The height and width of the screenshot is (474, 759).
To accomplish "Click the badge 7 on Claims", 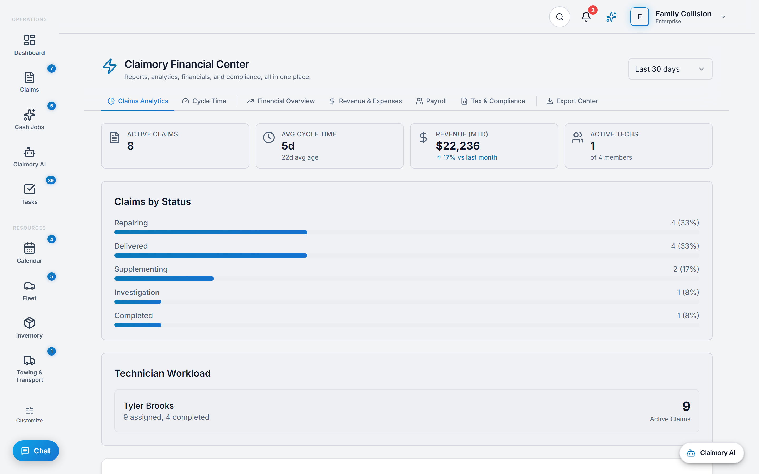I will click(x=51, y=68).
